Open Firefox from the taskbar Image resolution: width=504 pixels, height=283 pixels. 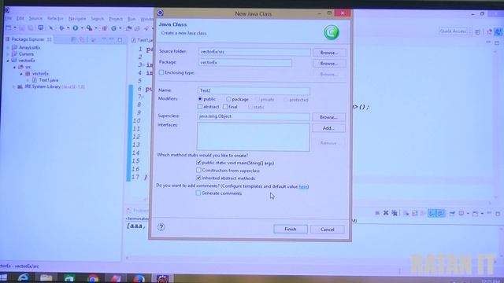click(x=139, y=278)
